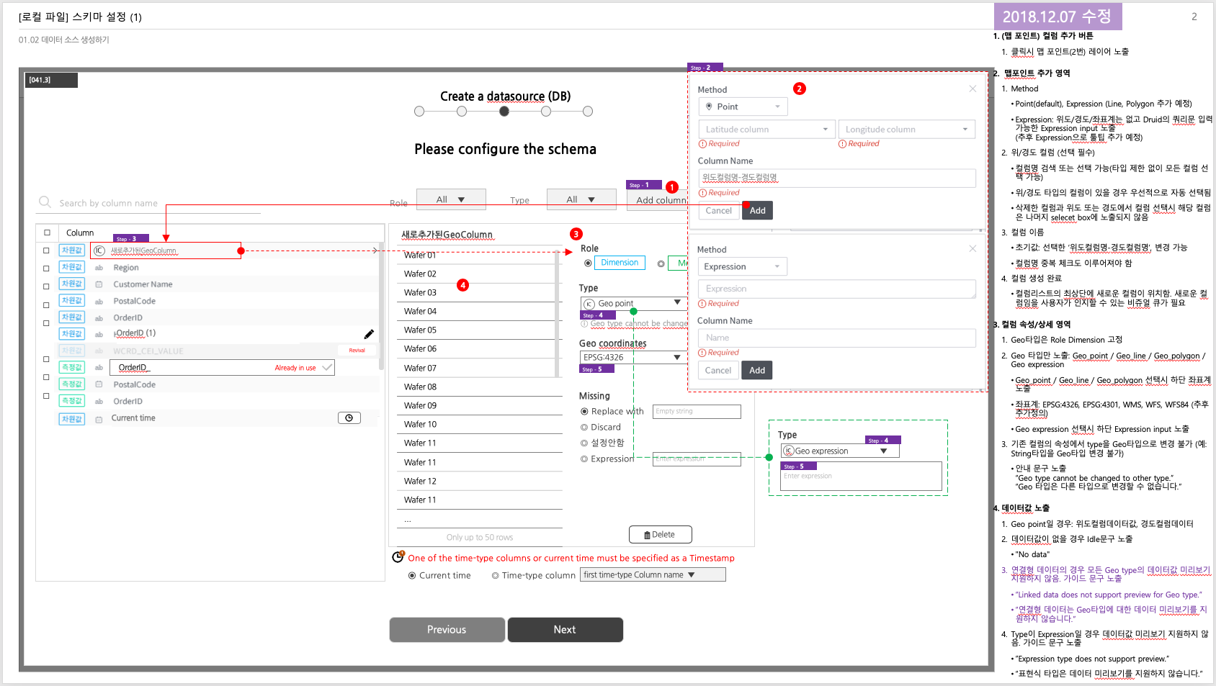Open the Latitude column dropdown

point(766,130)
